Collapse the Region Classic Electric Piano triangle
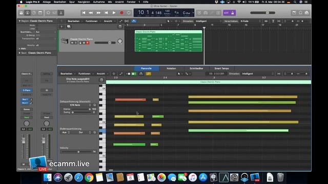The image size is (328, 184). [19, 21]
